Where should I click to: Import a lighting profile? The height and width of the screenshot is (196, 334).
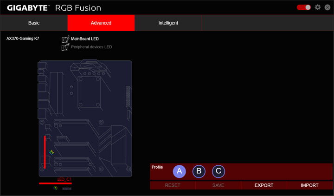309,185
